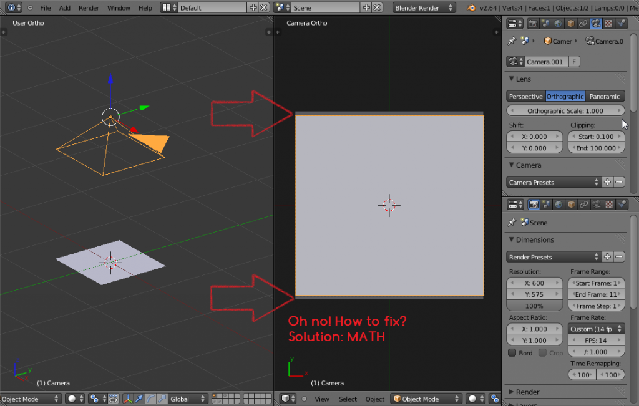
Task: Click the Camera.001 name field
Action: (x=545, y=61)
